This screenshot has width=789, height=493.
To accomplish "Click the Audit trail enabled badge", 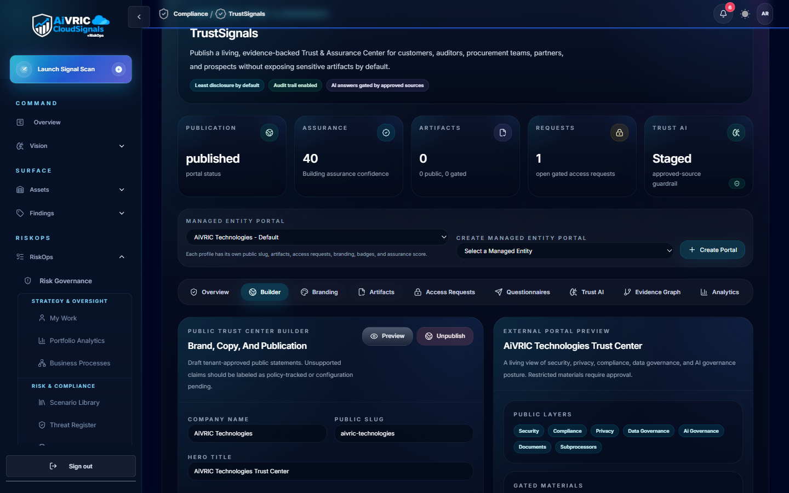I will (295, 85).
